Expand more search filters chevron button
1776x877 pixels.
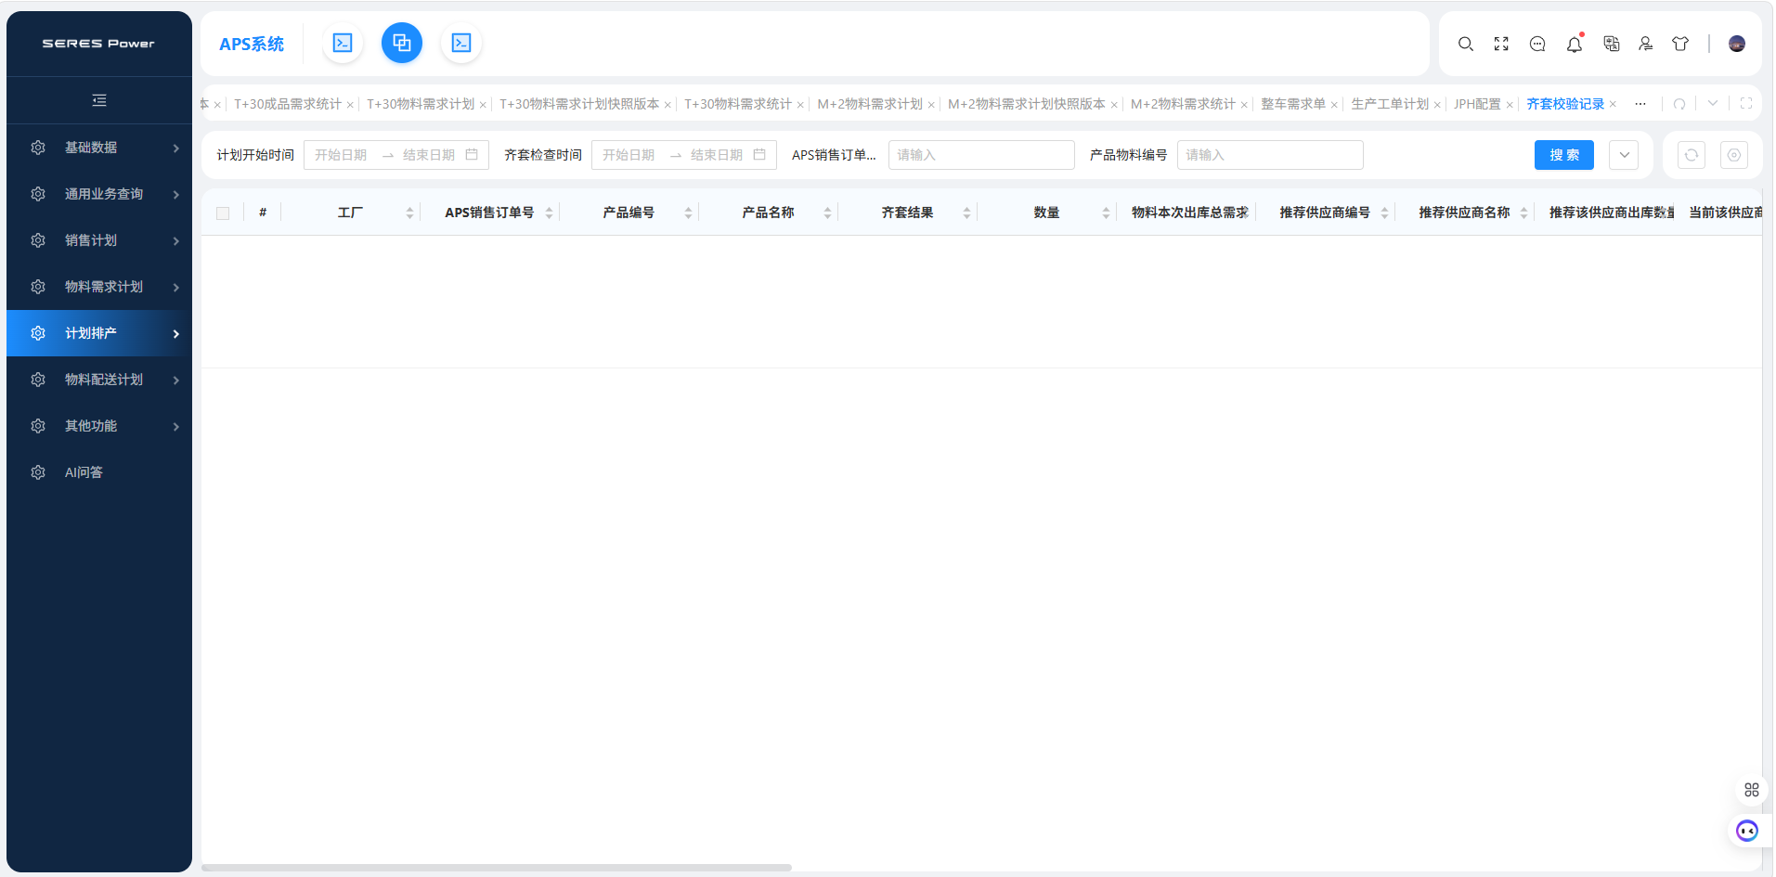click(x=1624, y=155)
